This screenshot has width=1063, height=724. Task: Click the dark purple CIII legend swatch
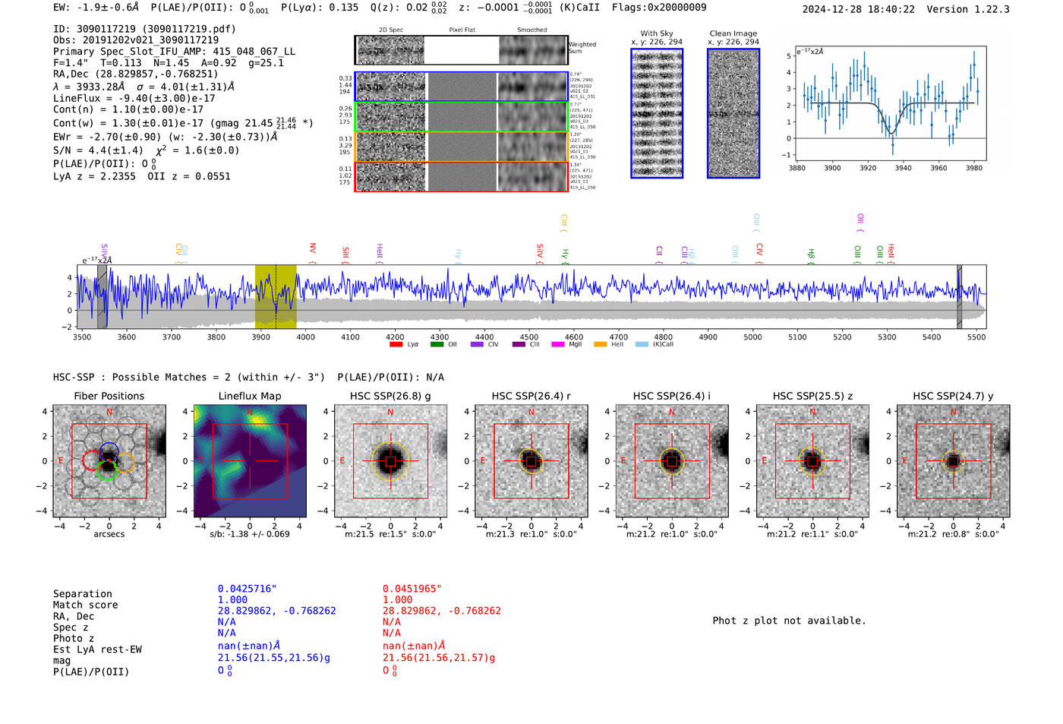coord(519,344)
